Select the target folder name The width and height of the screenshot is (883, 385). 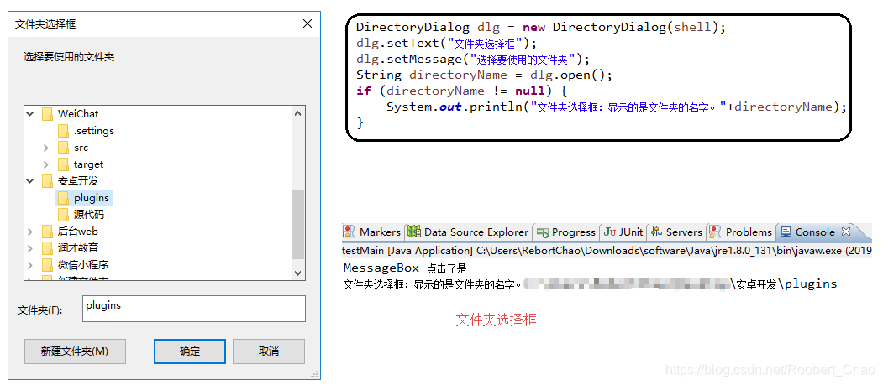point(88,164)
